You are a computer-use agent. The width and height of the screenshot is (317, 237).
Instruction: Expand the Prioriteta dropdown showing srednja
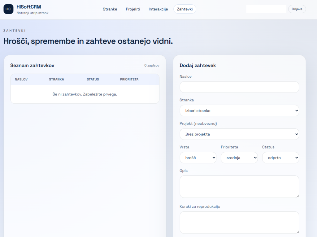tap(239, 157)
